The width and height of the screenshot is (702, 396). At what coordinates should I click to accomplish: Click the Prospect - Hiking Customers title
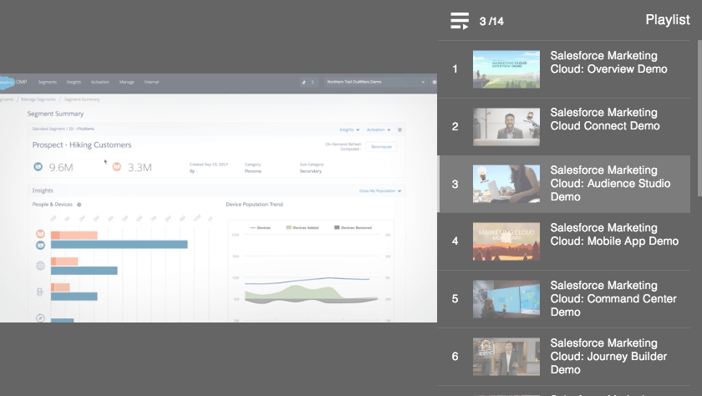pos(82,145)
